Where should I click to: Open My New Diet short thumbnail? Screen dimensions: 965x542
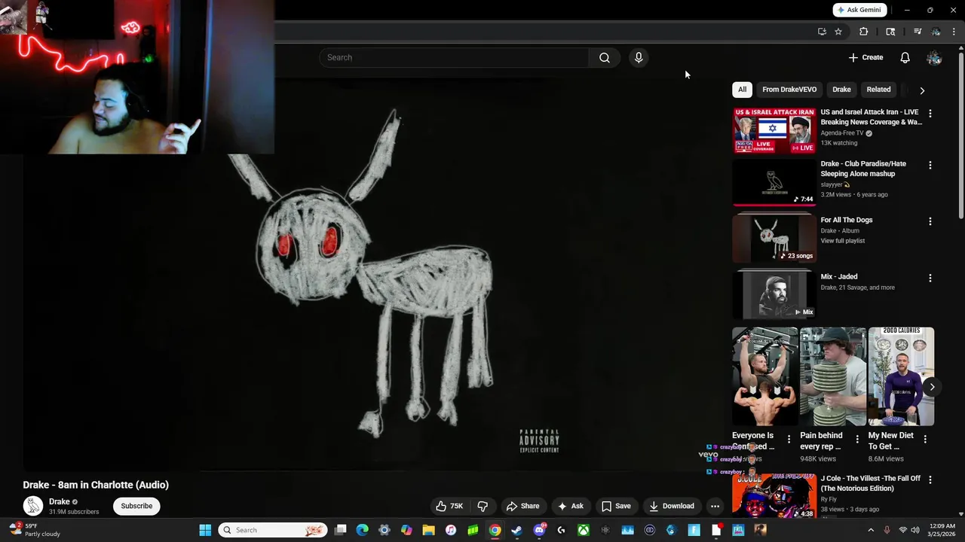(x=901, y=376)
